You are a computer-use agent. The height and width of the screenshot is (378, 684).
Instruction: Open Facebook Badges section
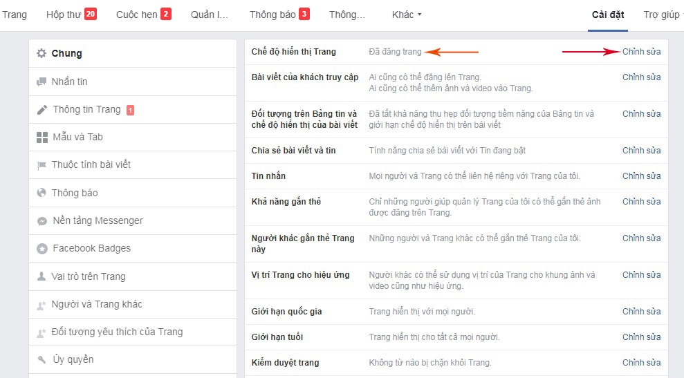133,249
